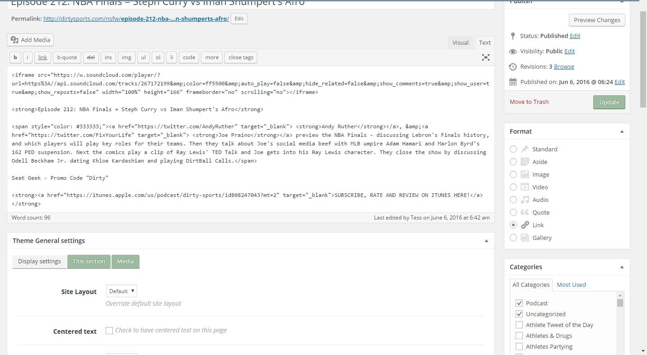Image resolution: width=647 pixels, height=355 pixels.
Task: Click the ol ordered list button
Action: 158,57
